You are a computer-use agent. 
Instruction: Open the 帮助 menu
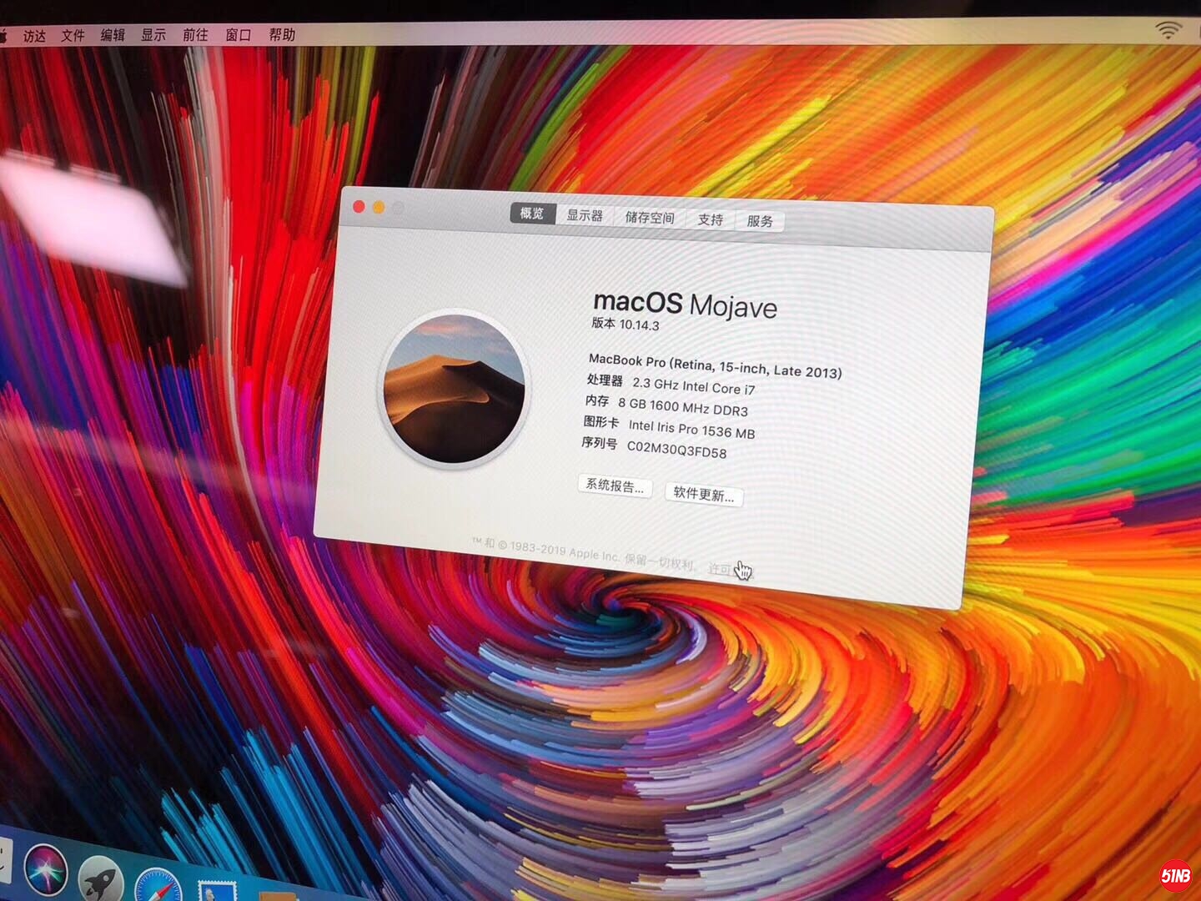click(x=282, y=35)
